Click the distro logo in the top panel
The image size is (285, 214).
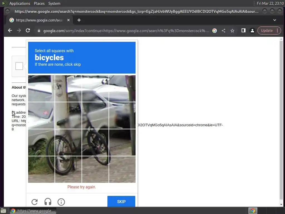tap(4, 3)
